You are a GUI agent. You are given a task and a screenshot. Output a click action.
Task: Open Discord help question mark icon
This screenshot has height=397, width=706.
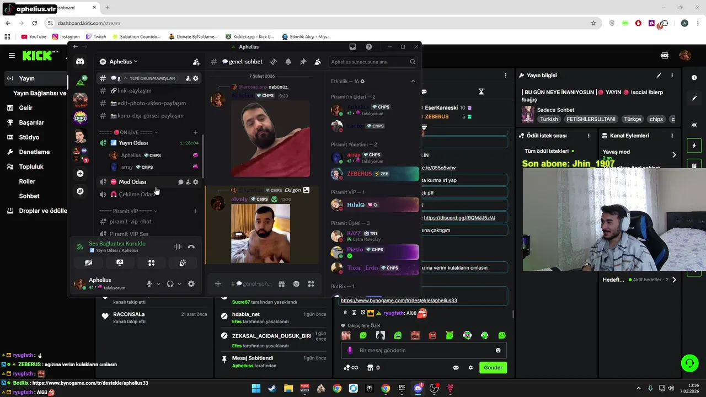[368, 47]
